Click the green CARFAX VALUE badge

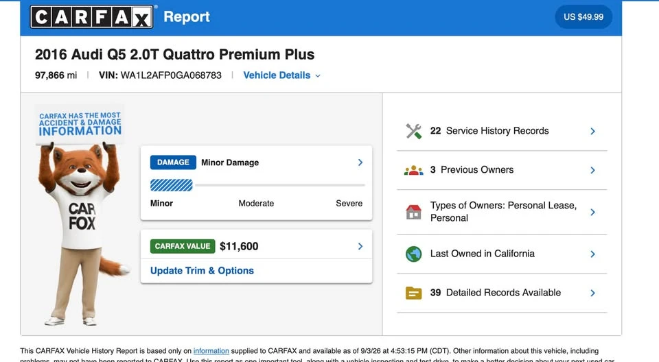point(183,246)
